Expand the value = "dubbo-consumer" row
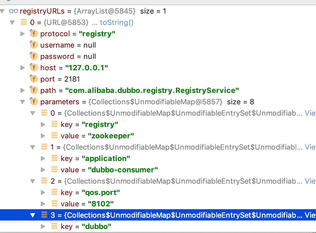316x233 pixels. tap(43, 170)
